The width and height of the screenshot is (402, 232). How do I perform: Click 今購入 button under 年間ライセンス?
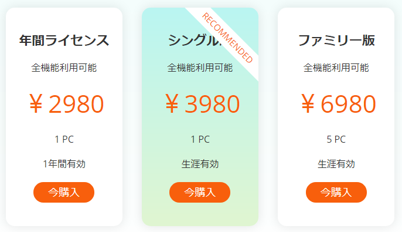click(64, 192)
